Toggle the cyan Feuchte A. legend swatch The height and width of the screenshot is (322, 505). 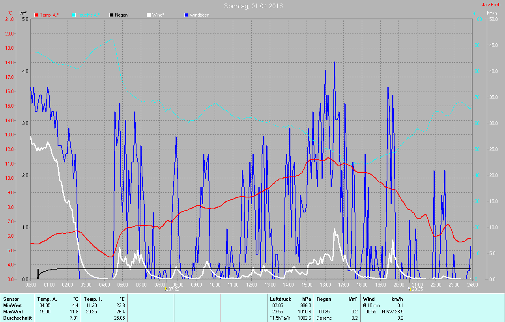point(74,15)
